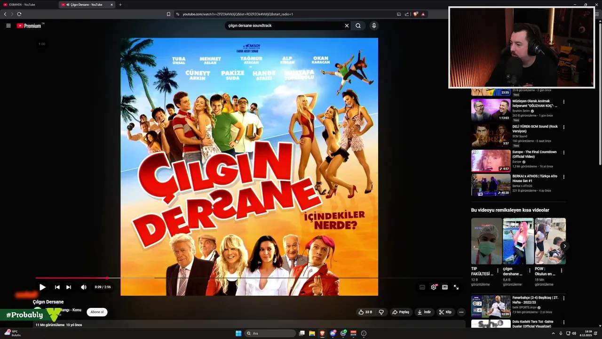Skip to previous video
Image resolution: width=602 pixels, height=339 pixels.
pos(57,287)
